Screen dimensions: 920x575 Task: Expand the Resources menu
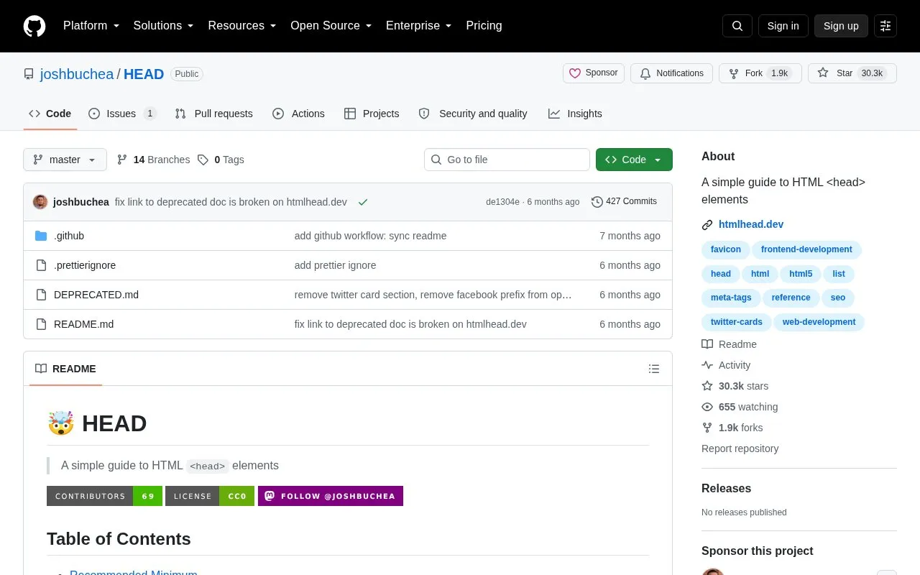click(242, 26)
